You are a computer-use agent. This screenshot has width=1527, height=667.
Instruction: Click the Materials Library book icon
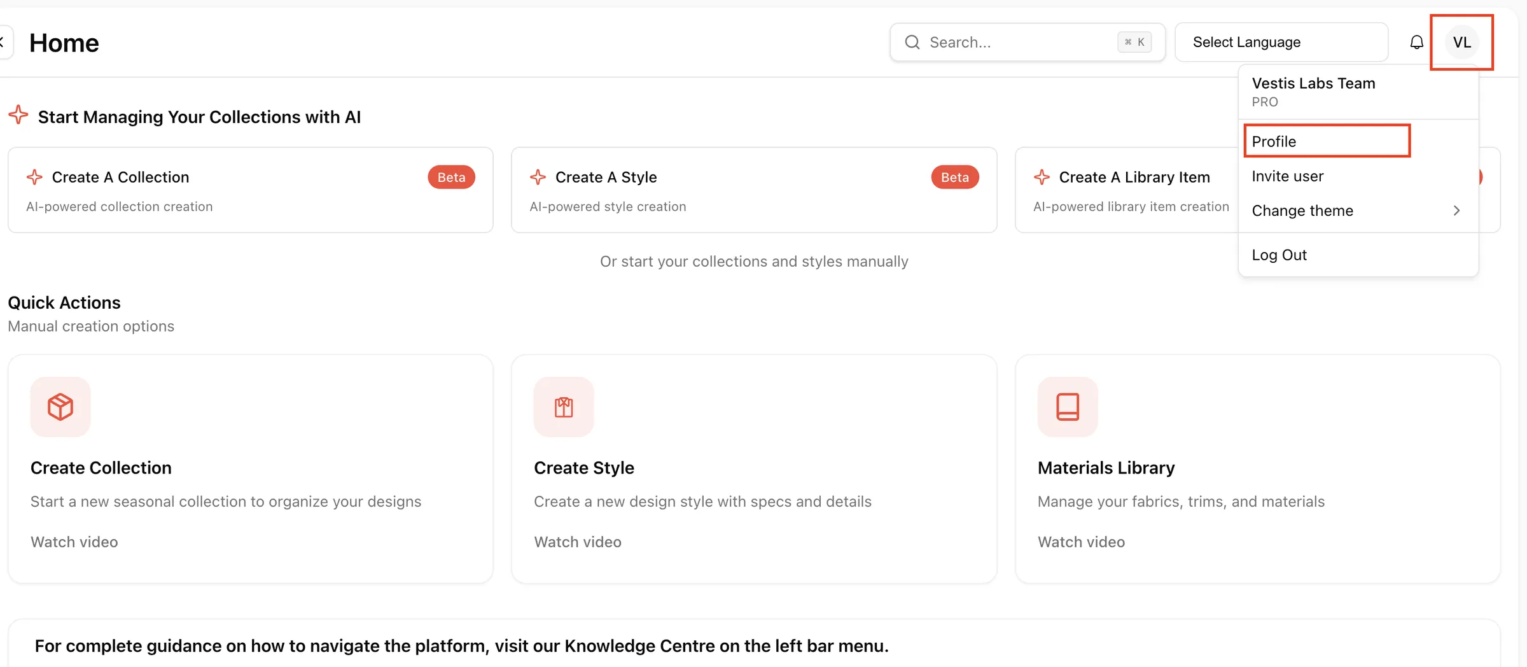[1068, 407]
